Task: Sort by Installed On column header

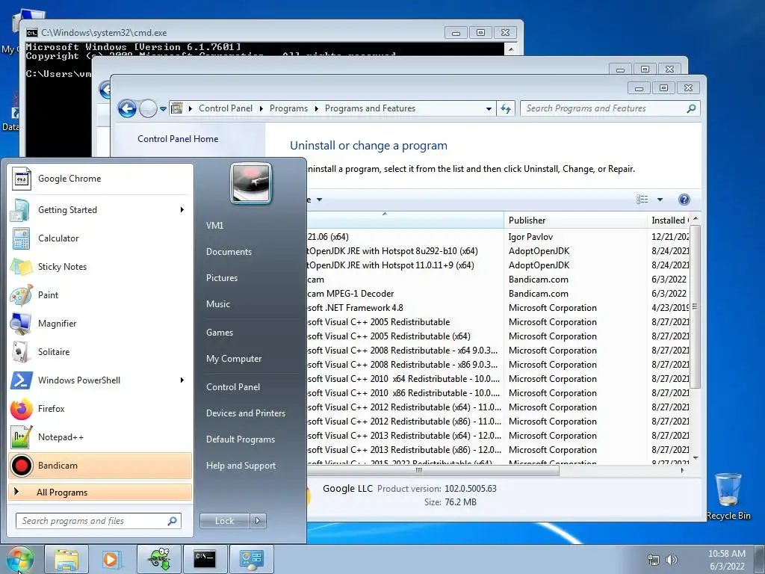Action: pos(669,220)
